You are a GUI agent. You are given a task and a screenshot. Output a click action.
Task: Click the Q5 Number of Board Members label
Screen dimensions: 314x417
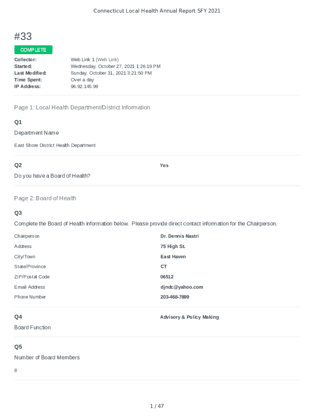(x=47, y=358)
